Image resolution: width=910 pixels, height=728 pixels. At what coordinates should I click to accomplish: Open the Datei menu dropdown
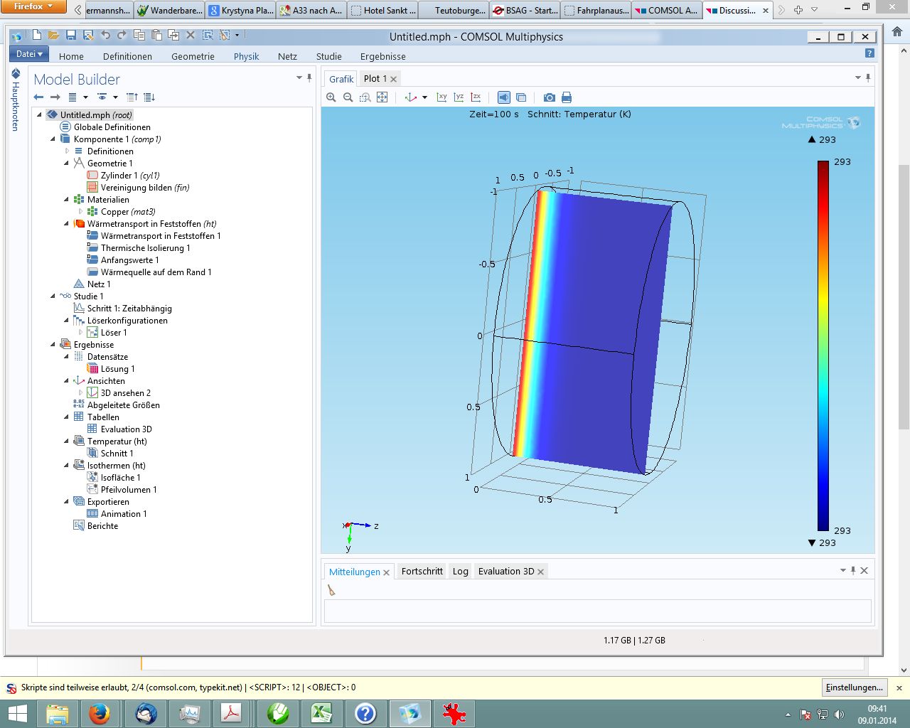tap(29, 54)
